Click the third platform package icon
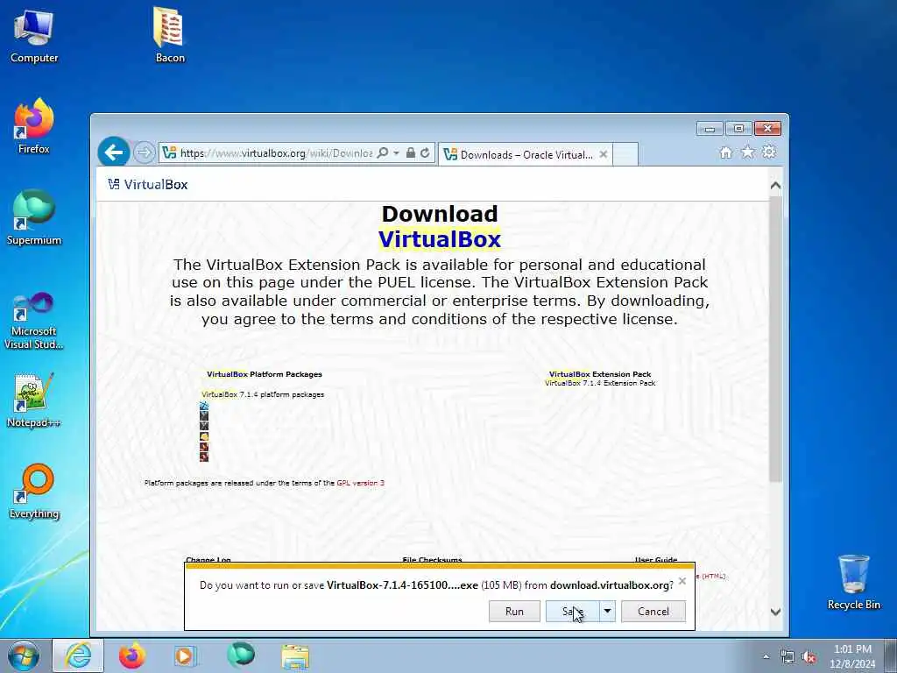Image resolution: width=897 pixels, height=673 pixels. pos(203,426)
